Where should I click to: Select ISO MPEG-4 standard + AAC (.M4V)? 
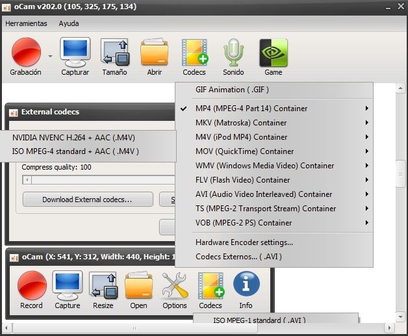88,151
